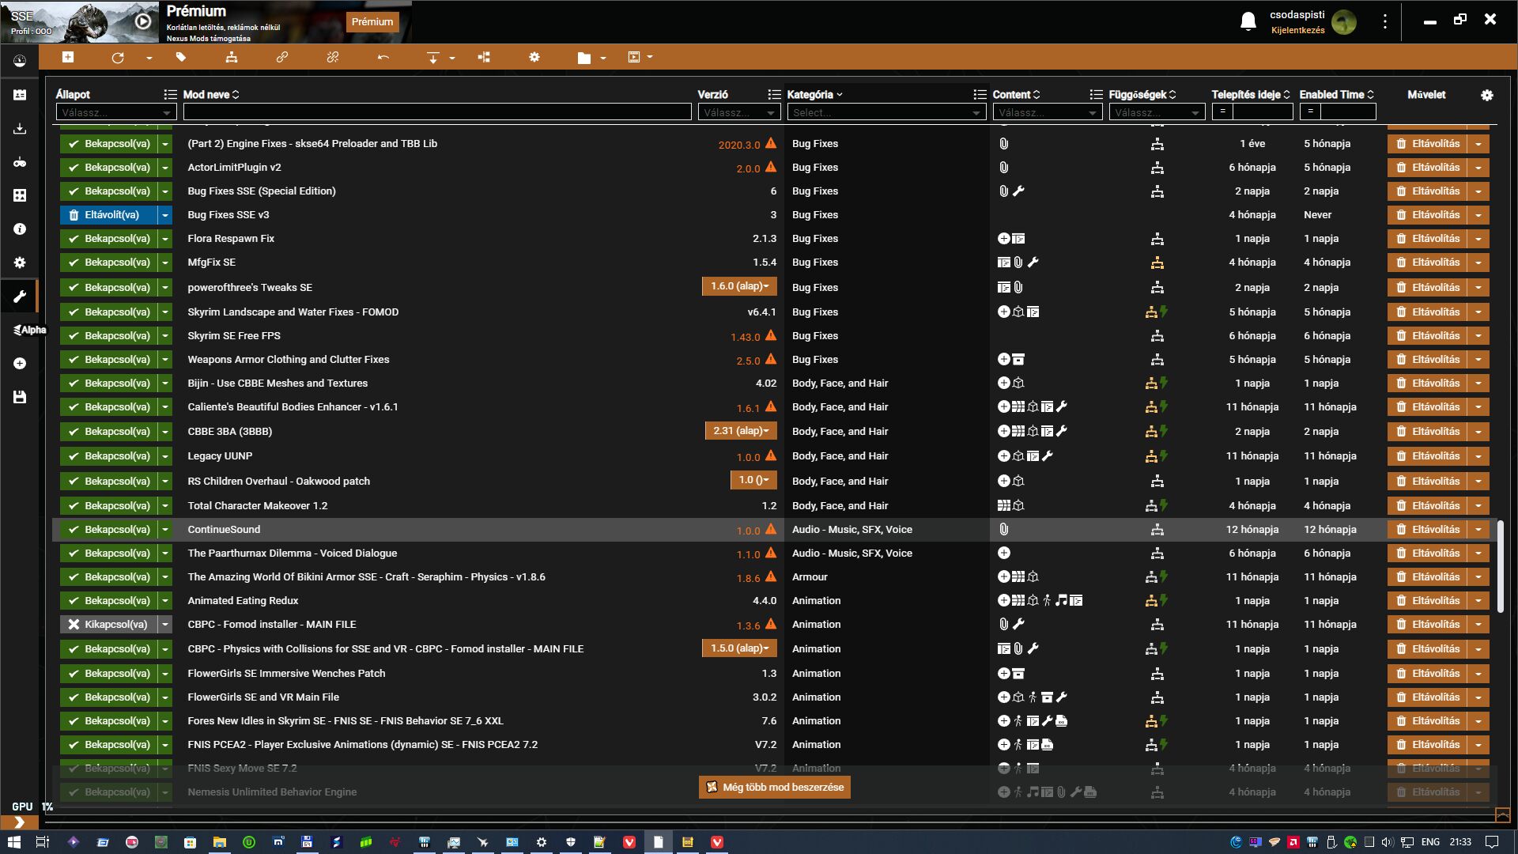1518x854 pixels.
Task: Open the Save Games disk icon
Action: point(20,397)
